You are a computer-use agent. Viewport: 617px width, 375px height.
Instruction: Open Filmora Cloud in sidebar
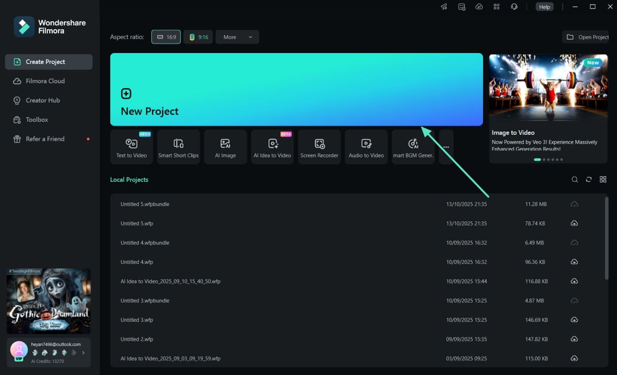pyautogui.click(x=49, y=81)
